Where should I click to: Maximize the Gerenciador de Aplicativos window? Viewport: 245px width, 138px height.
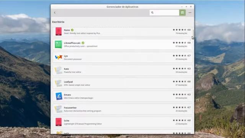186,7
